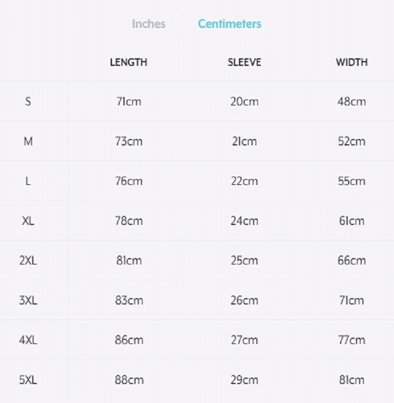Select the 5XL size row label

point(28,380)
